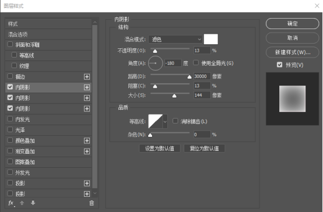The width and height of the screenshot is (323, 212).
Task: Add another 描边 effect with its plus icon
Action: coord(87,77)
